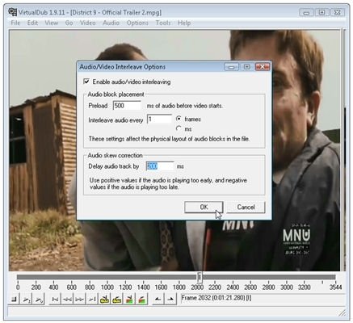
Task: Click the frame 3000 mark on the timeline
Action: coord(287,287)
